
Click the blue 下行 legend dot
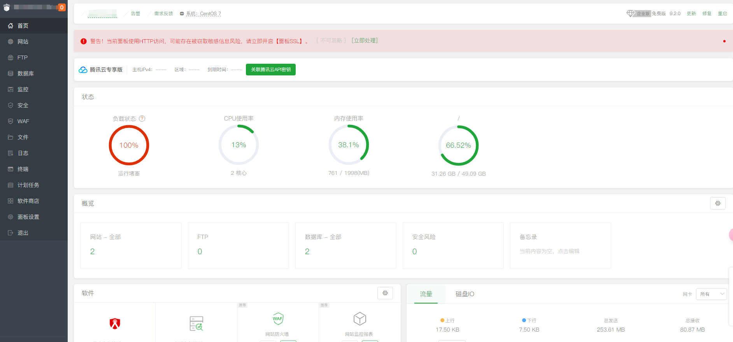tap(524, 321)
